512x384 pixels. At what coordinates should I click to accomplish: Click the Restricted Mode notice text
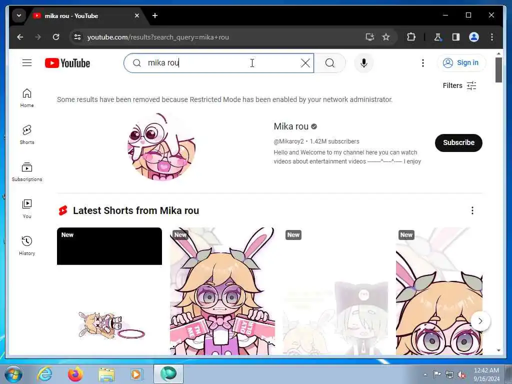click(x=224, y=99)
